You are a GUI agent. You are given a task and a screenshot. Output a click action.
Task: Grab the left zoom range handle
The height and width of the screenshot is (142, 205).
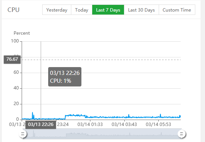[23, 134]
